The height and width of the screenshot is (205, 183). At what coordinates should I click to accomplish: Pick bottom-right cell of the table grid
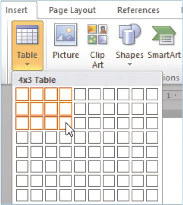click(152, 195)
